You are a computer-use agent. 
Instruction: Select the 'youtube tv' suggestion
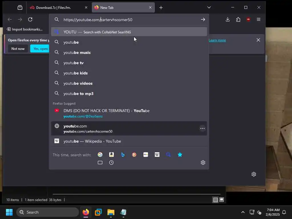coord(129,63)
